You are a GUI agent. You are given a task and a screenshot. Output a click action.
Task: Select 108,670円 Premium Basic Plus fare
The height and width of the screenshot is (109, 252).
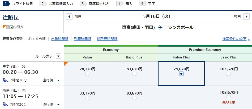click(229, 97)
